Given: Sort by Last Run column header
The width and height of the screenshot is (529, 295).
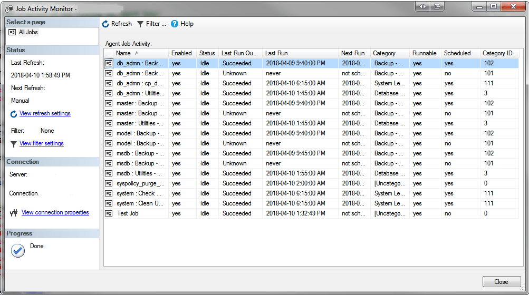Looking at the screenshot, I should (300, 53).
